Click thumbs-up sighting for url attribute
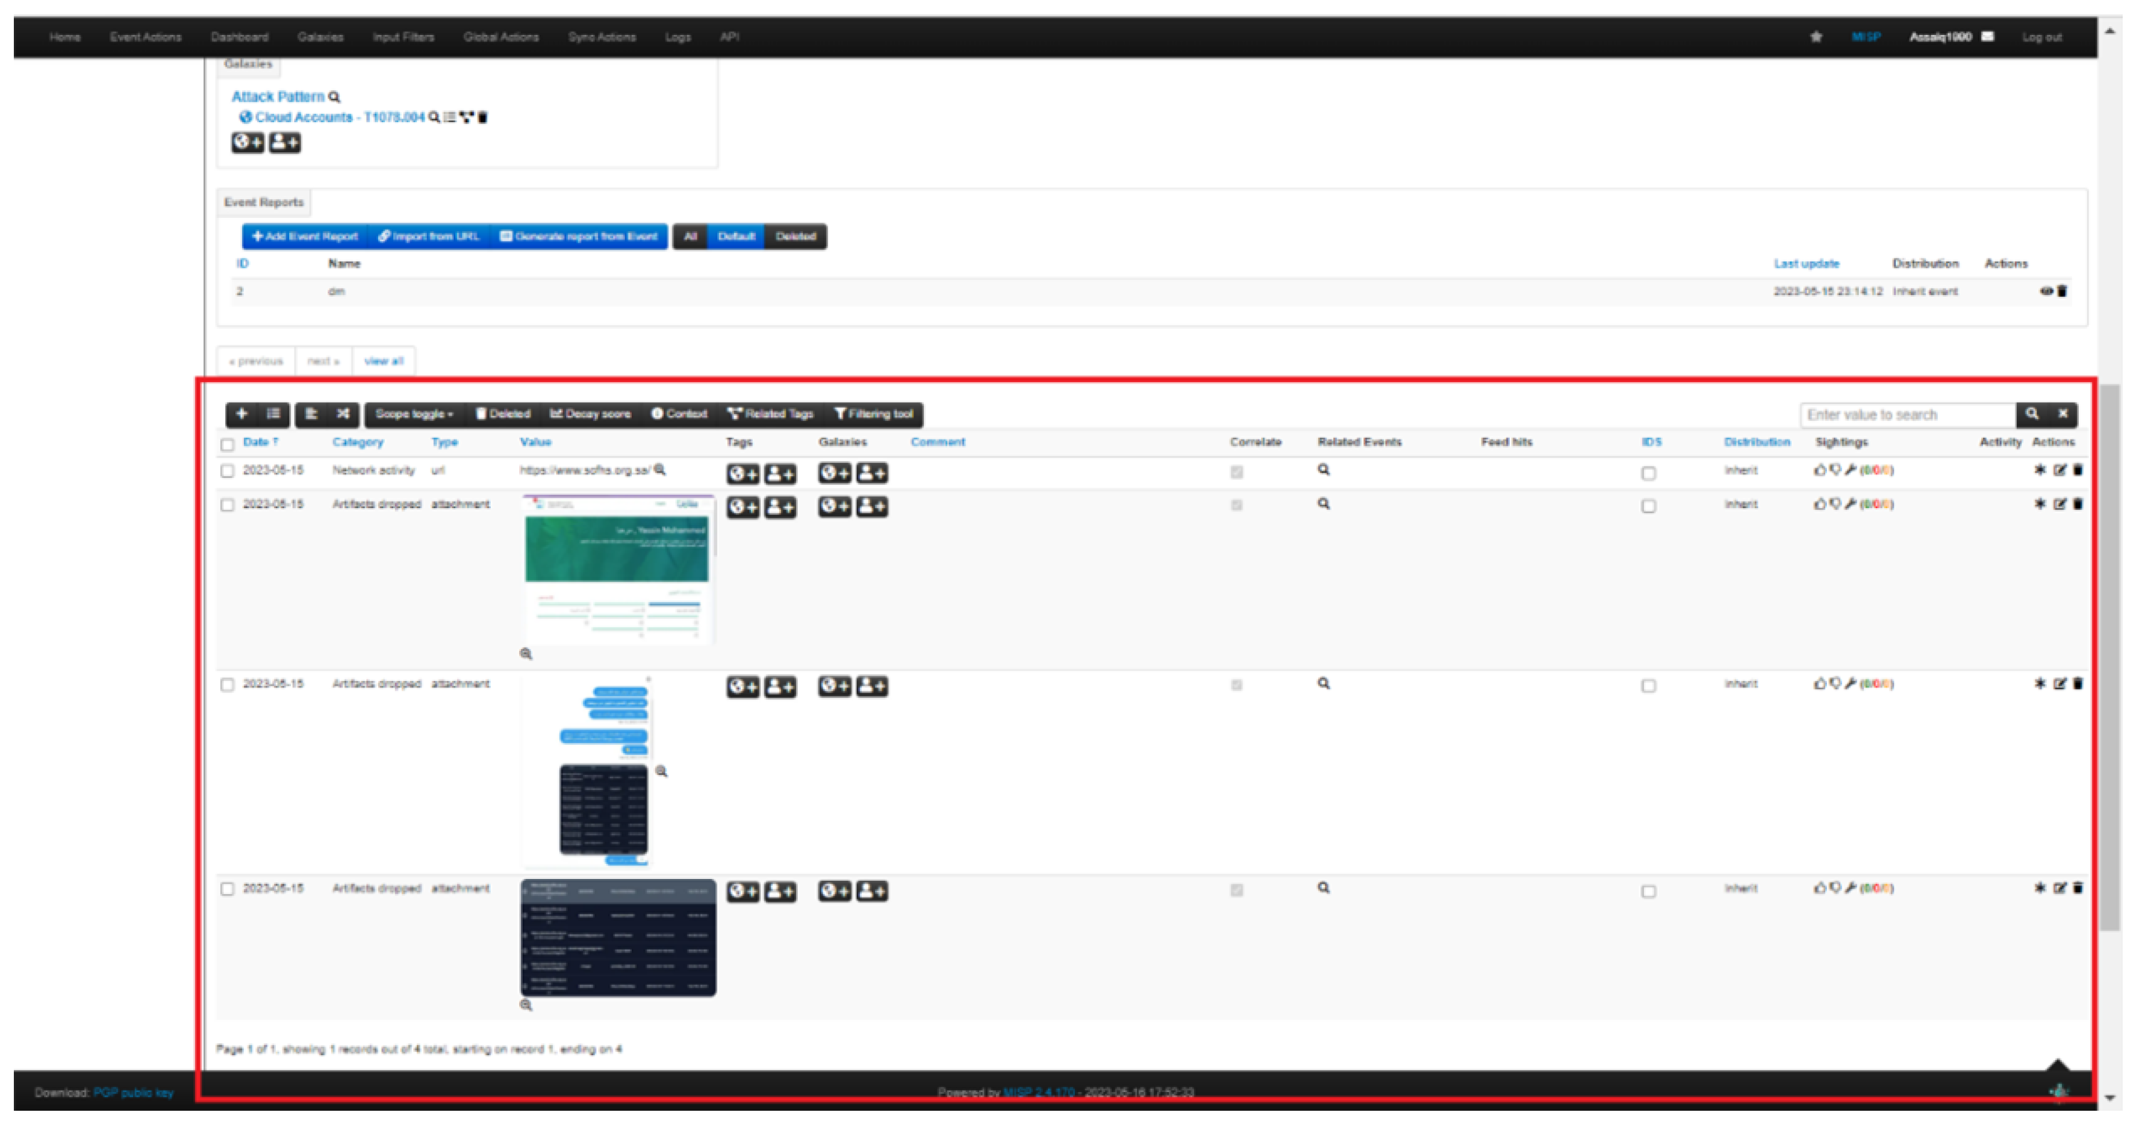 1819,470
